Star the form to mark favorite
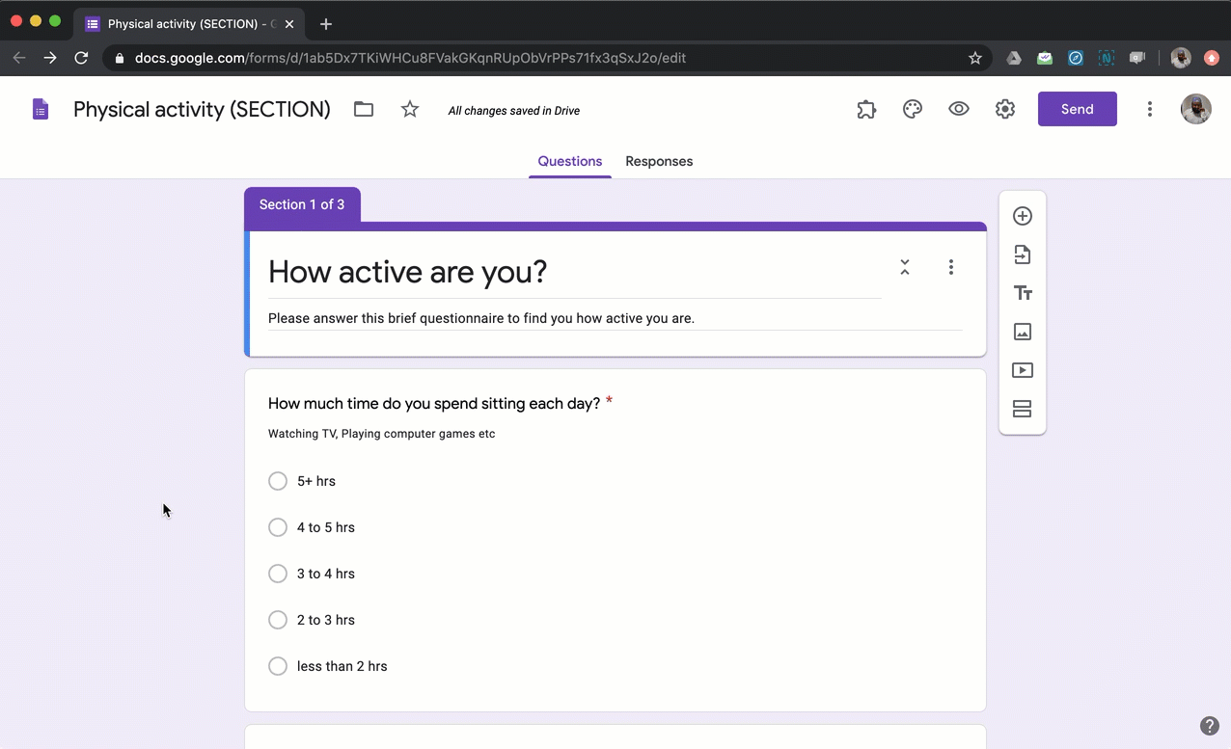This screenshot has height=749, width=1231. coord(409,109)
